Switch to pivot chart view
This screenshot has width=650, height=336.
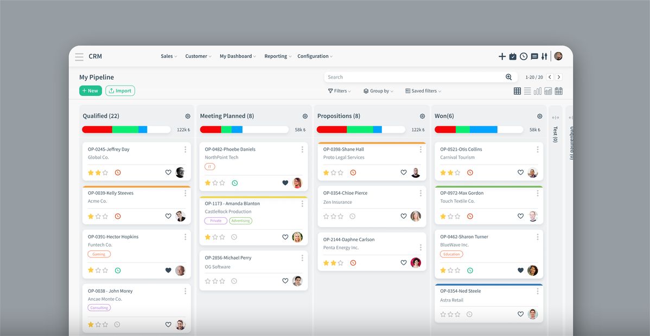548,91
